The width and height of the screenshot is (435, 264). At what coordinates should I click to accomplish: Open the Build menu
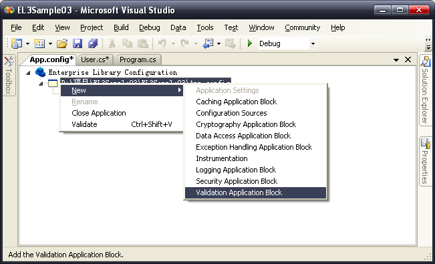coord(121,27)
